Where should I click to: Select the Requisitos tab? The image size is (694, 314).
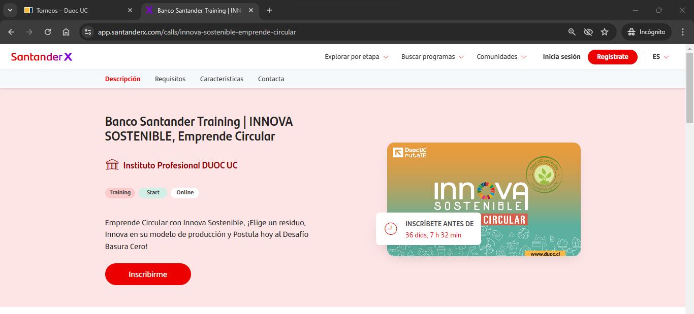tap(170, 79)
